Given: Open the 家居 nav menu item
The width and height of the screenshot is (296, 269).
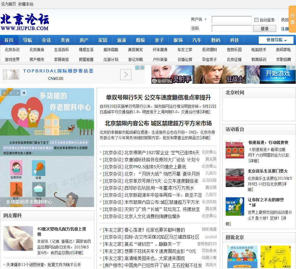Looking at the screenshot, I should pos(103,40).
